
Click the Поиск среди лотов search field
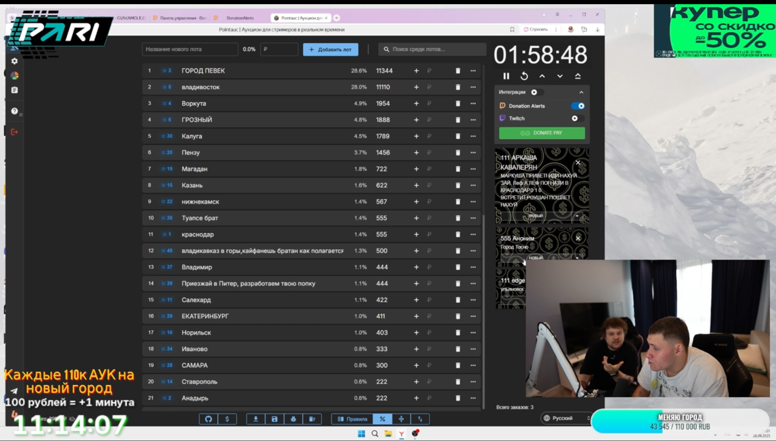433,49
